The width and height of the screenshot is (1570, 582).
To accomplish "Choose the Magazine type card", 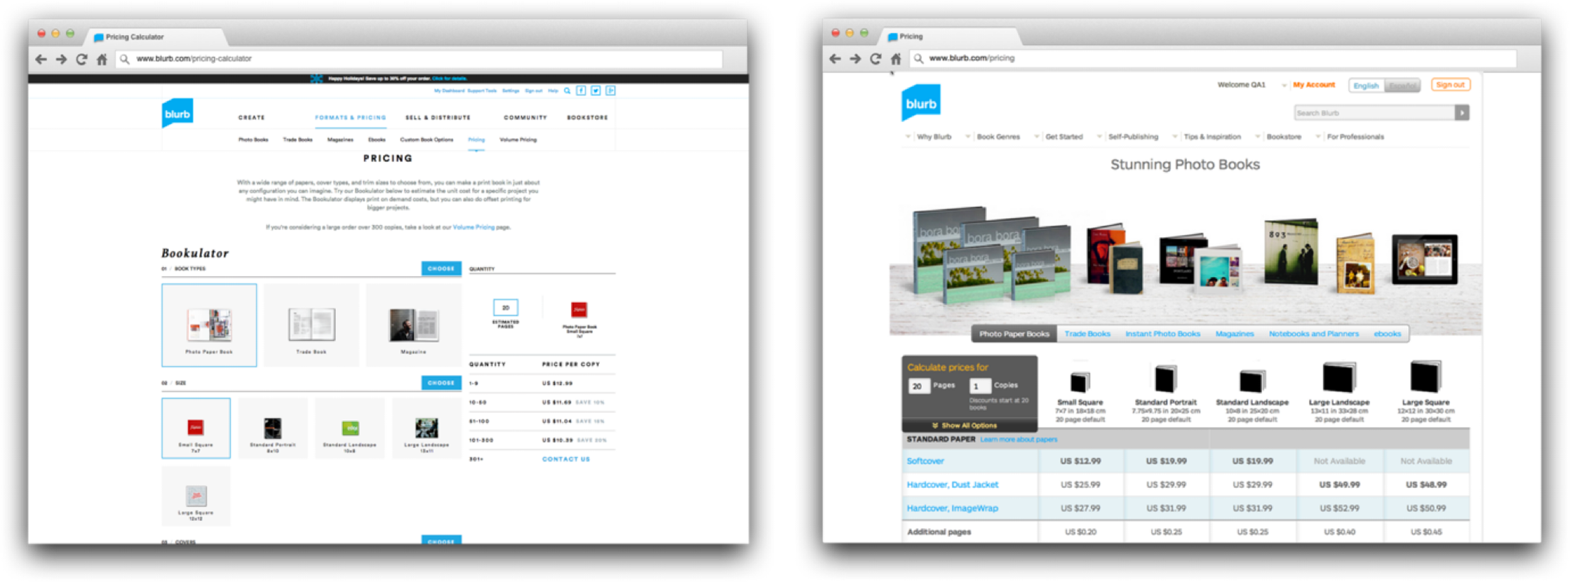I will pos(413,325).
